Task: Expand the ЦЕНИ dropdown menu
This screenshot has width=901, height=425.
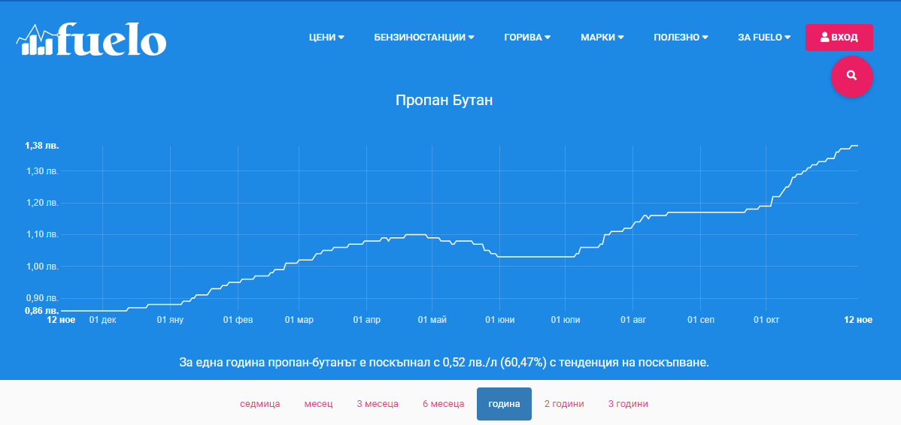Action: 326,38
